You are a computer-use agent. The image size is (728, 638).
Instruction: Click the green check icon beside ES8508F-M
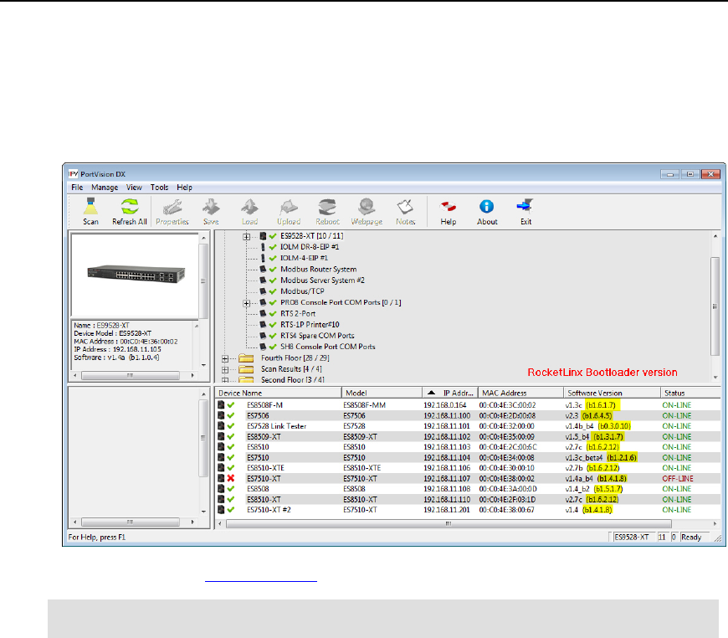[231, 404]
